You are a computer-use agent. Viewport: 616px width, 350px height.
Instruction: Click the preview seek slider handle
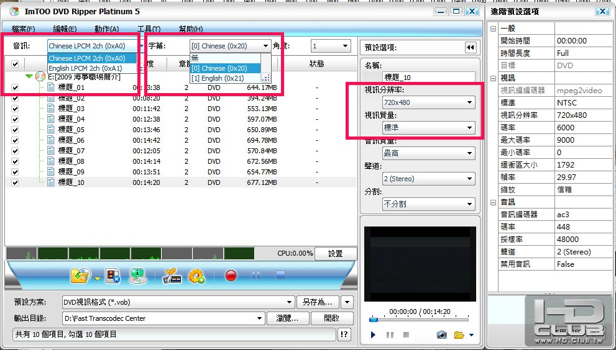pos(374,320)
